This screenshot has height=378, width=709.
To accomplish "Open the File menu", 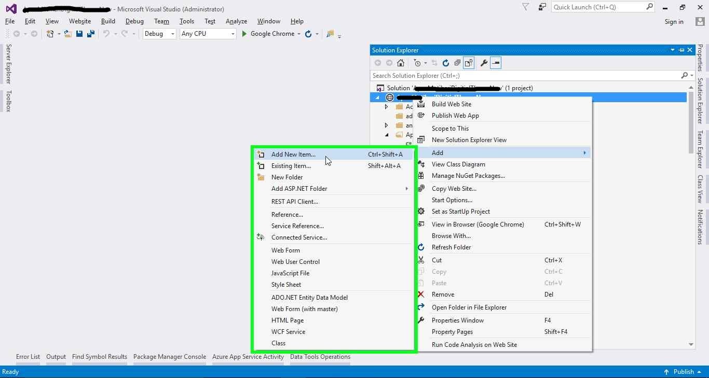I will [10, 21].
